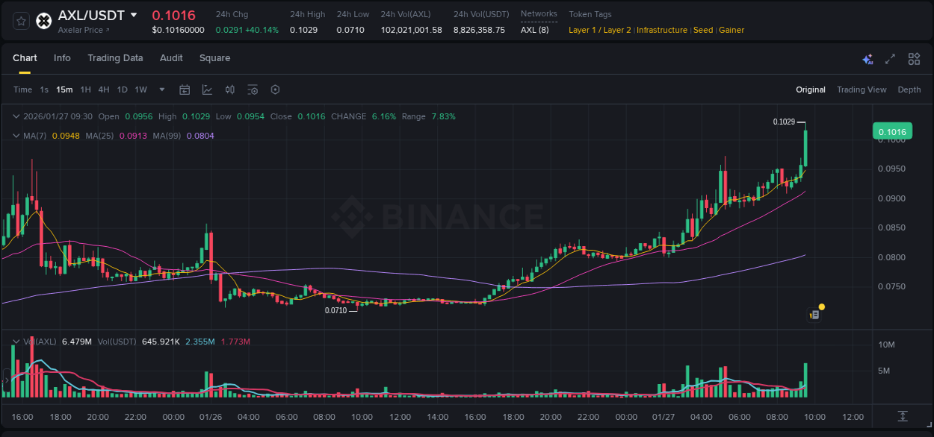Expand the extra timeframe options arrow
Viewport: 934px width, 437px height.
pyautogui.click(x=161, y=89)
